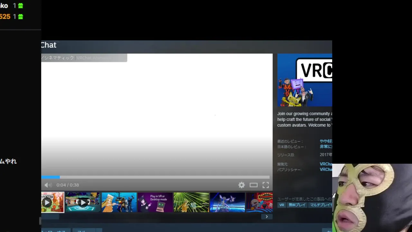Switch video to theater mode
412x232 pixels.
pyautogui.click(x=254, y=185)
